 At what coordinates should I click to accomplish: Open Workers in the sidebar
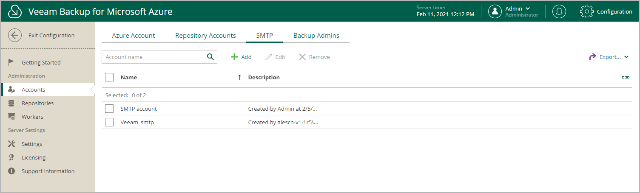tap(32, 117)
